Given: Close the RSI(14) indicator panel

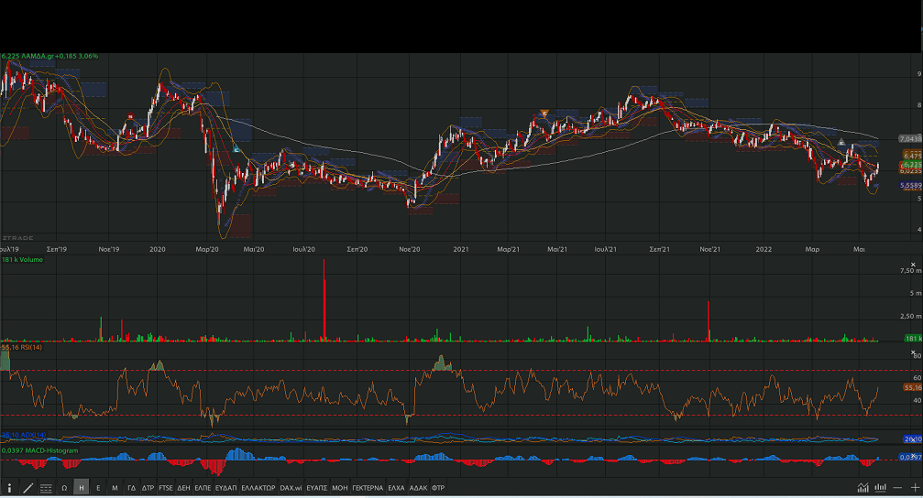Looking at the screenshot, I should (x=913, y=351).
